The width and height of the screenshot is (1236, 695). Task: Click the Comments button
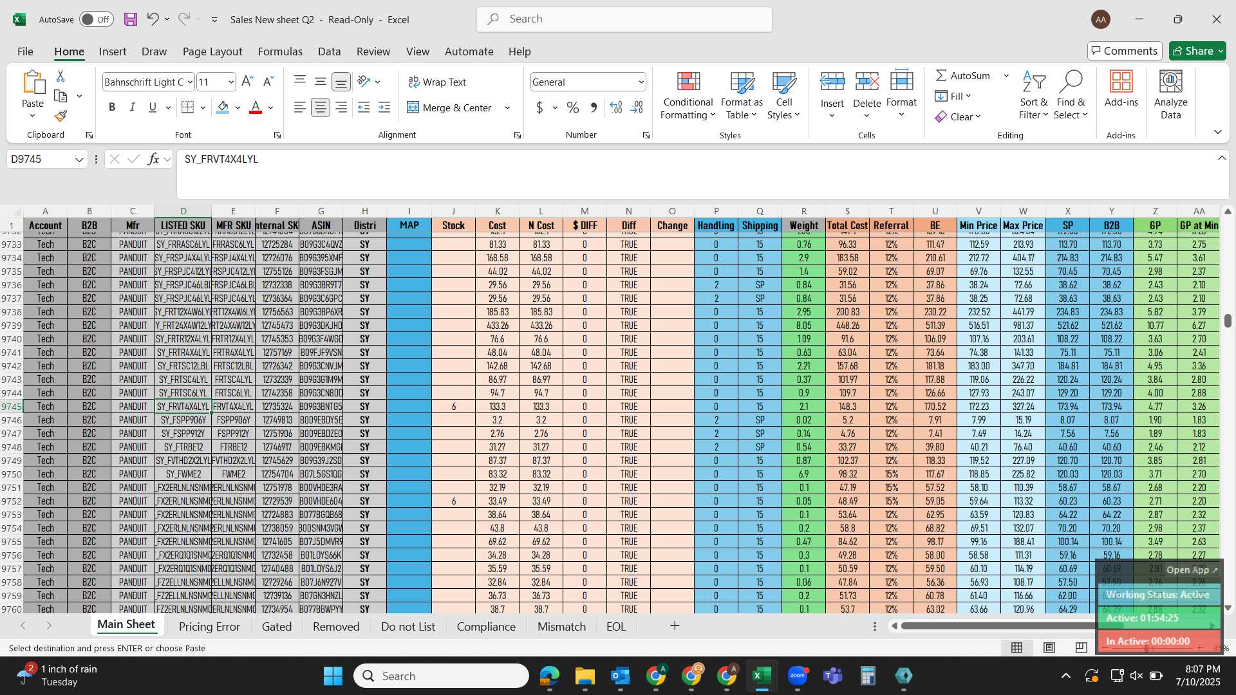[x=1124, y=51]
